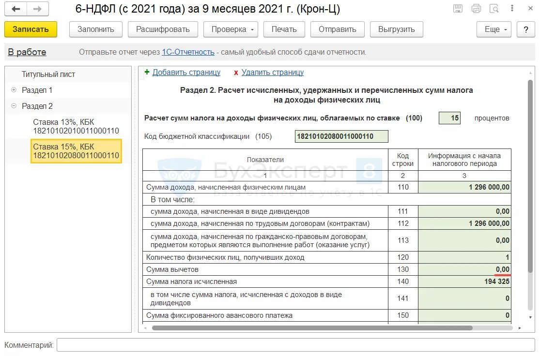Select the line 140 value 194 325
540x356 pixels.
click(464, 282)
